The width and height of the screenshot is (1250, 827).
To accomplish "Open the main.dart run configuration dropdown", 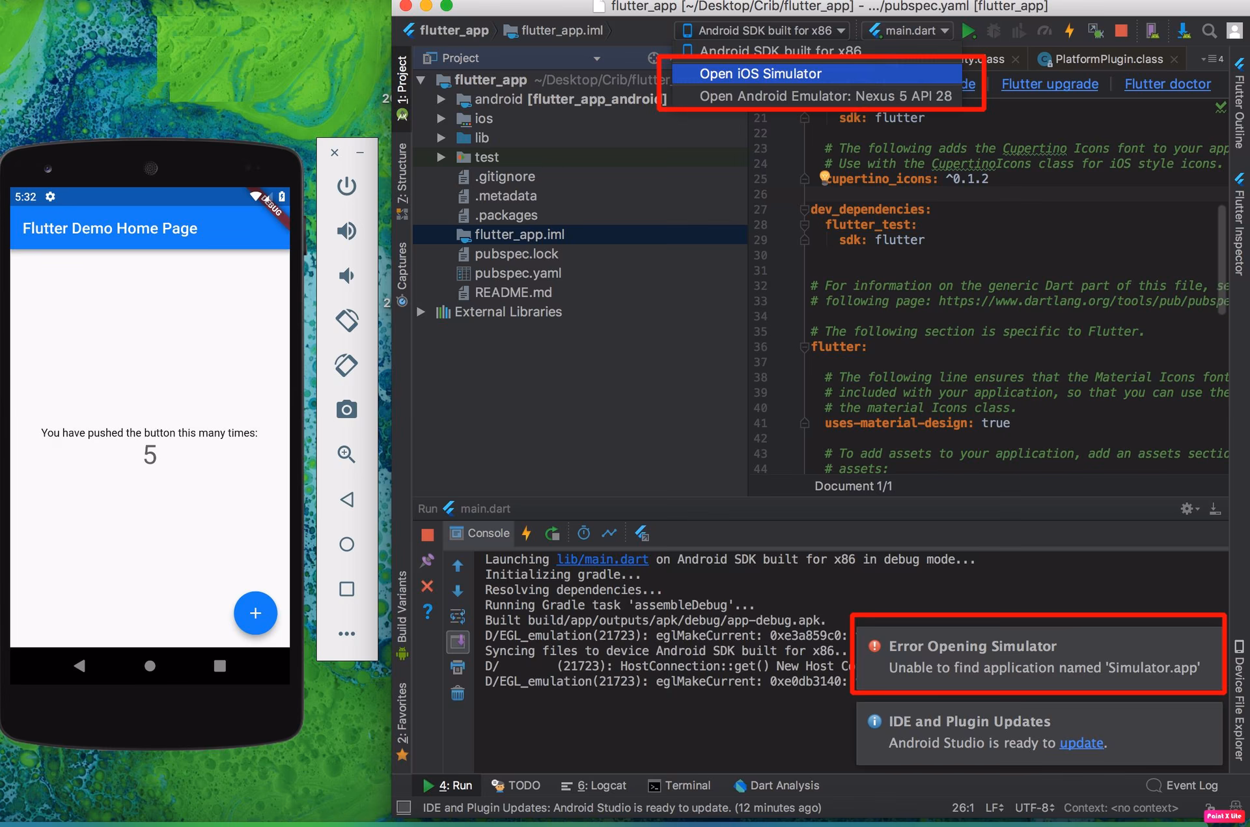I will [x=909, y=31].
